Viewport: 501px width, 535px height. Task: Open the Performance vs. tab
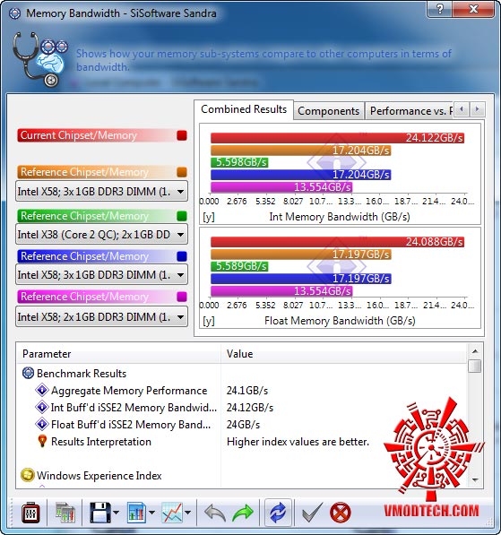tap(410, 111)
